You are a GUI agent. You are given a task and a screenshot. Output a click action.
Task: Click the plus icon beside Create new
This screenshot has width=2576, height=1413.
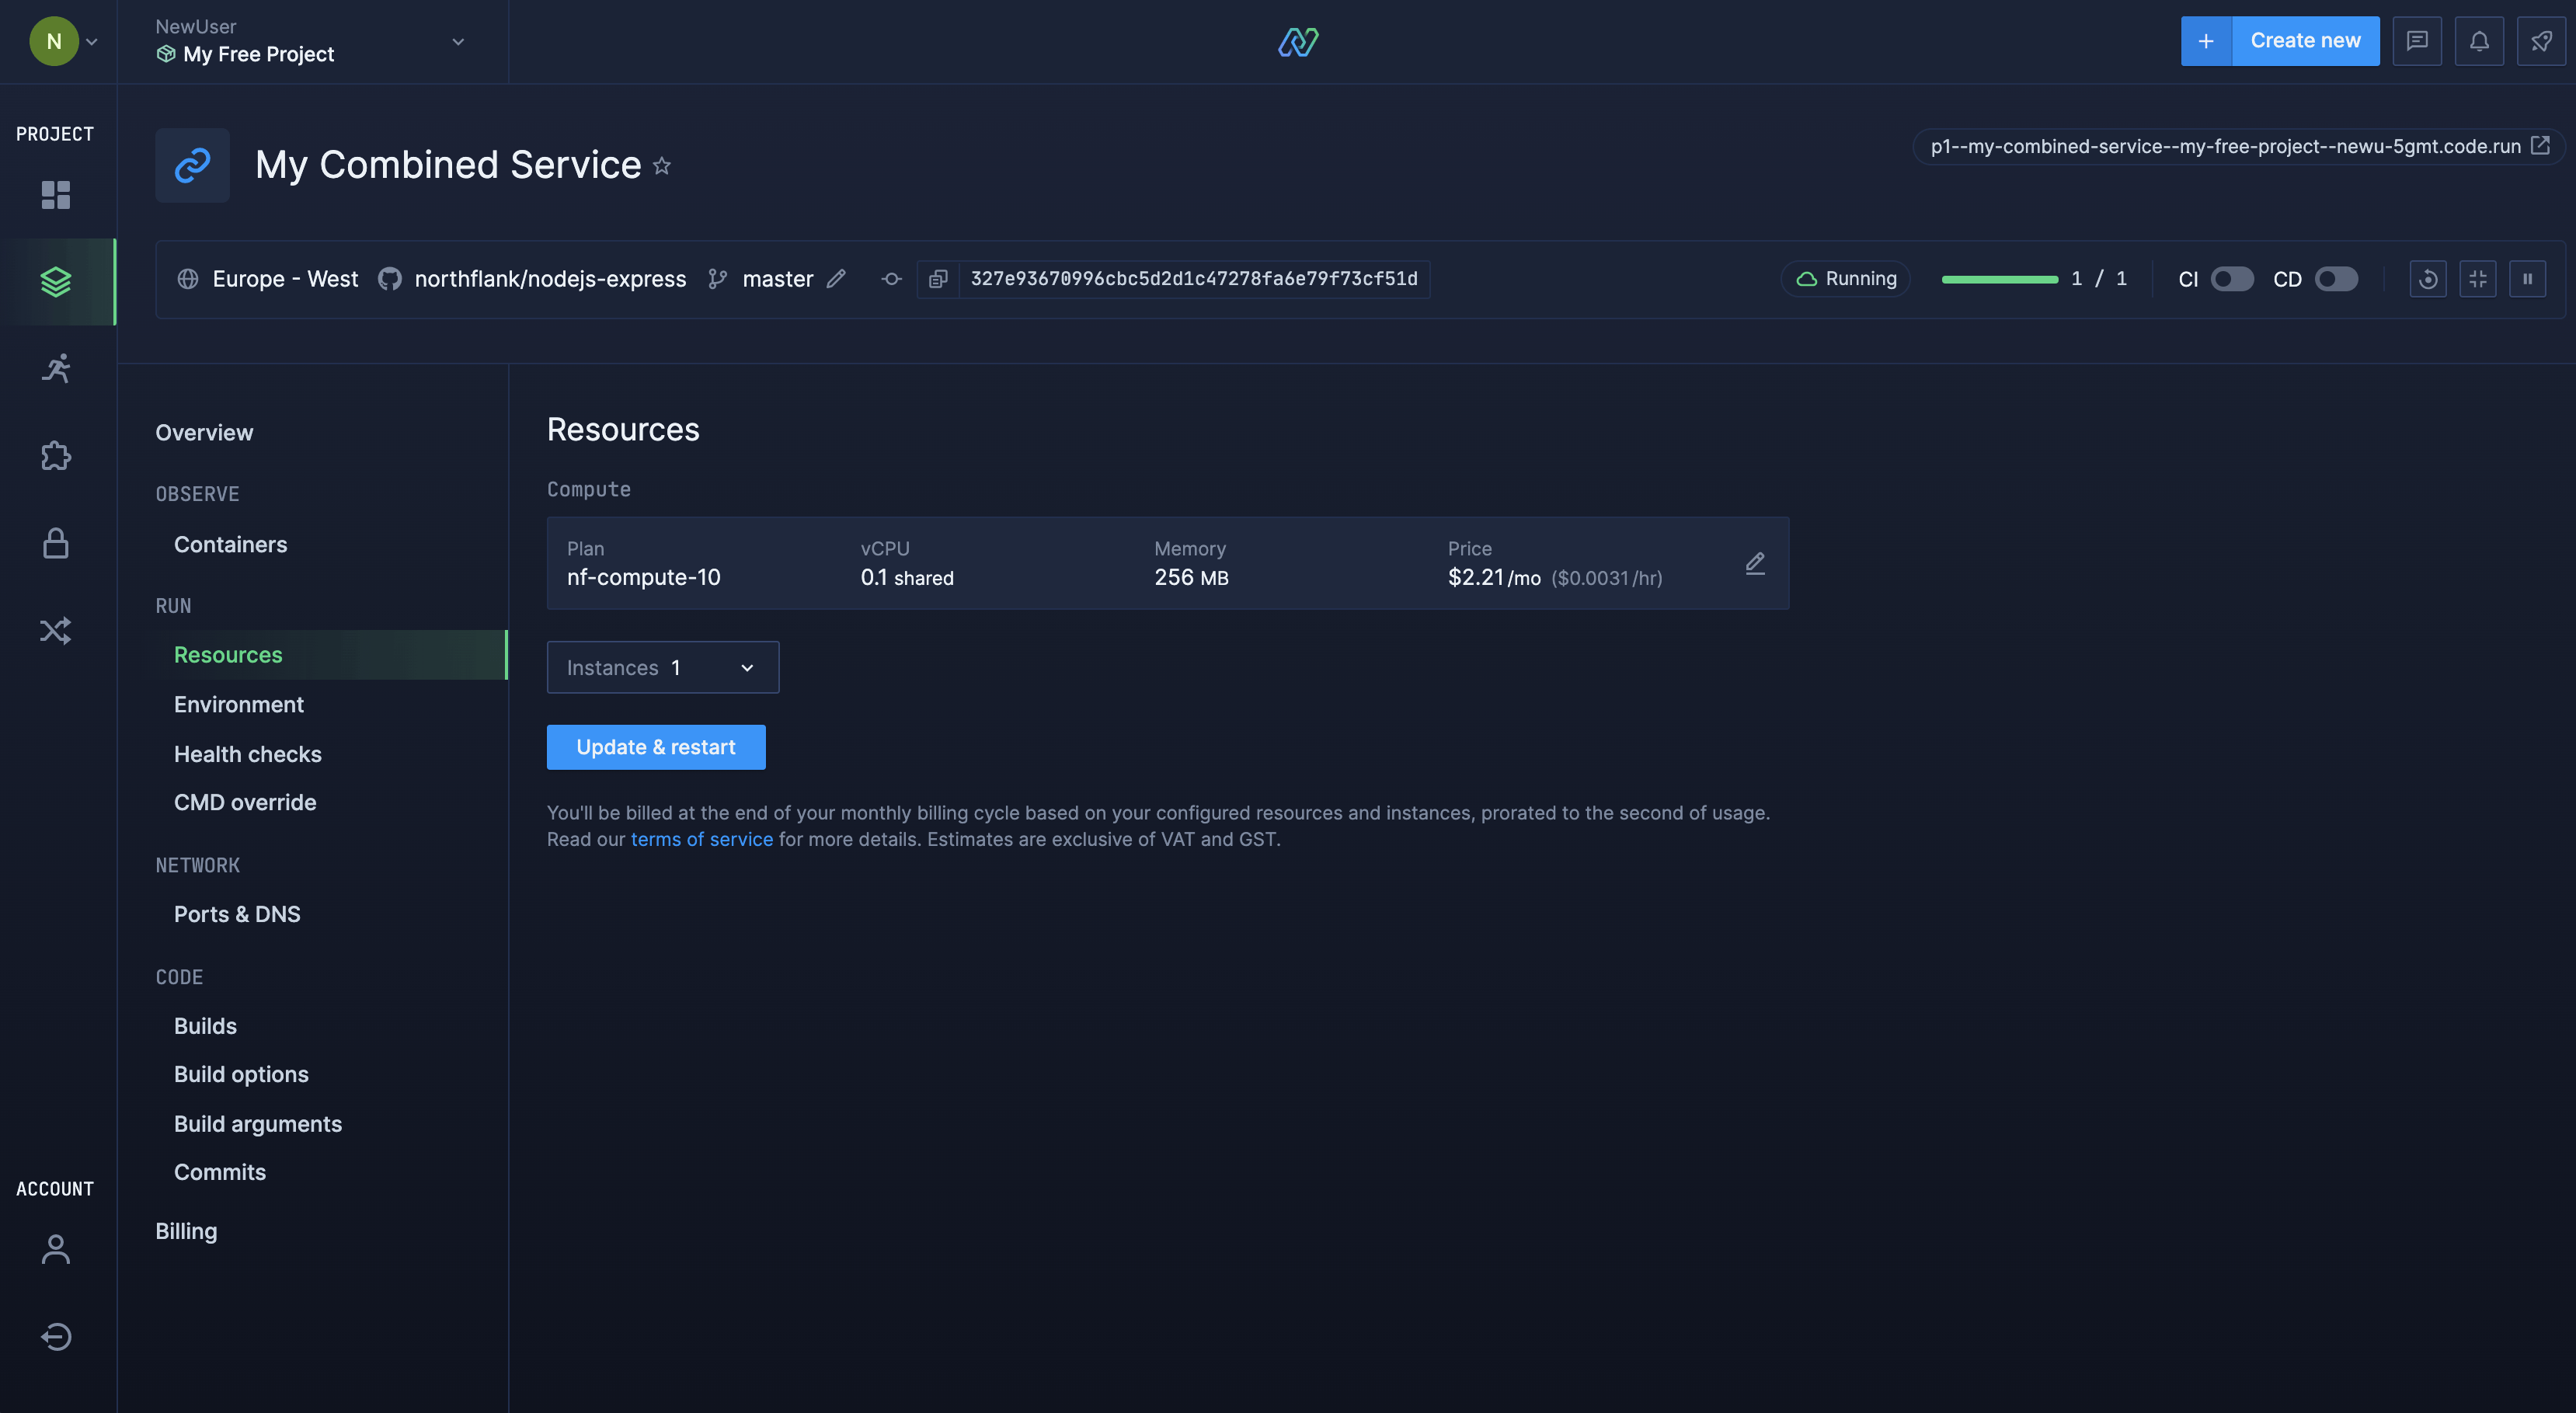(2206, 41)
